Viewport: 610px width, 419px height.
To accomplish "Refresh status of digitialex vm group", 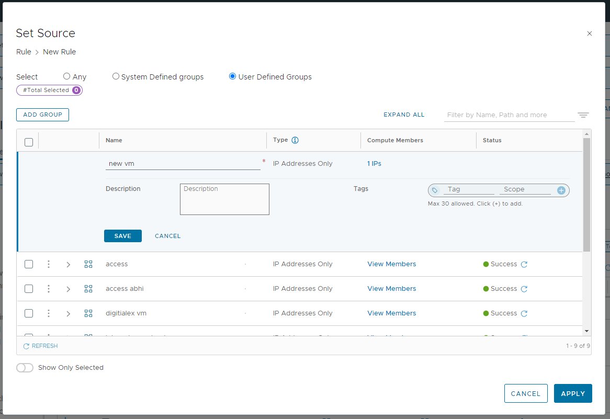I will pyautogui.click(x=524, y=313).
